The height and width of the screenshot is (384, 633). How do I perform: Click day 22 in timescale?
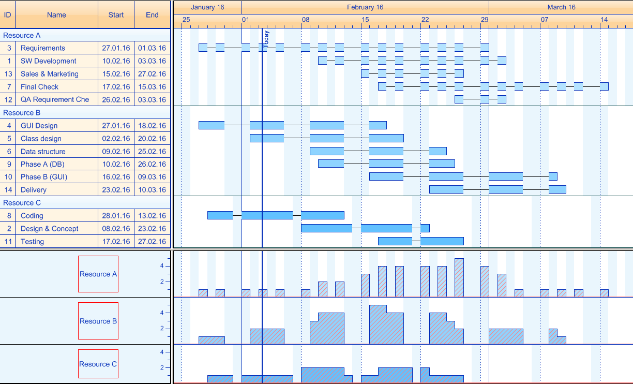(x=425, y=20)
